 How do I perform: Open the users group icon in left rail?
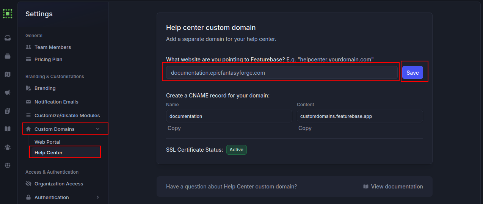(8, 147)
